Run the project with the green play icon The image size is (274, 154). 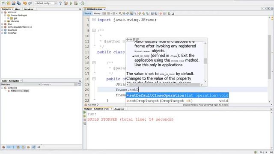(x=71, y=3)
